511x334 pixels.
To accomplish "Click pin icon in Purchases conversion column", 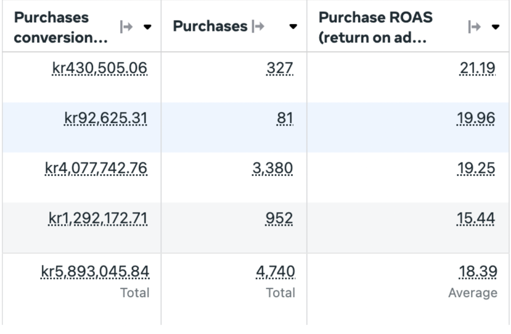I will [x=126, y=27].
